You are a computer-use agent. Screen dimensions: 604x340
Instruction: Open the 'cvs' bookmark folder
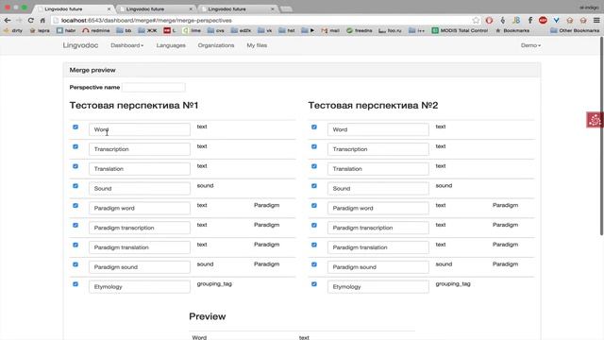point(216,30)
